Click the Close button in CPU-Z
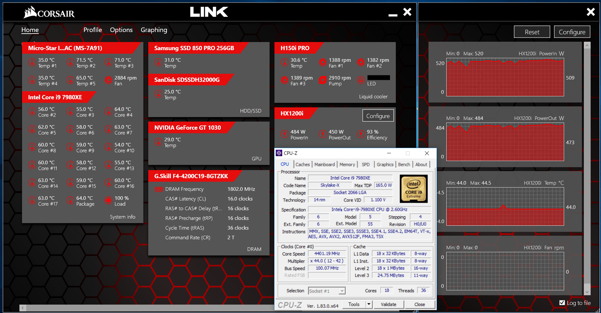Image resolution: width=601 pixels, height=313 pixels. point(420,304)
